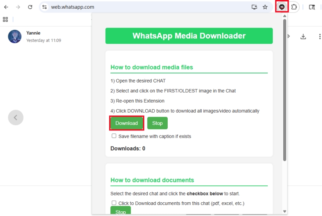Click the install app icon in address bar
This screenshot has height=216, width=322.
[254, 7]
